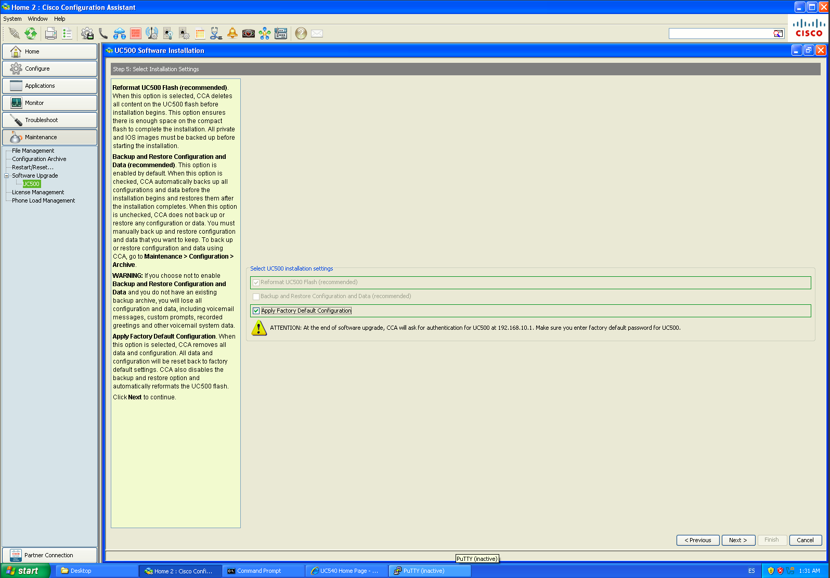
Task: Click the red shield alert tray icon
Action: [780, 571]
